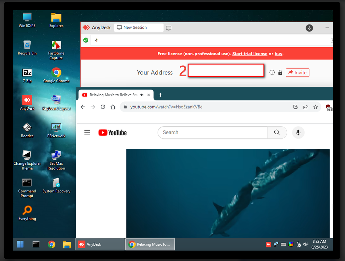Switch to the New Session tab
This screenshot has height=261, width=345.
point(138,27)
